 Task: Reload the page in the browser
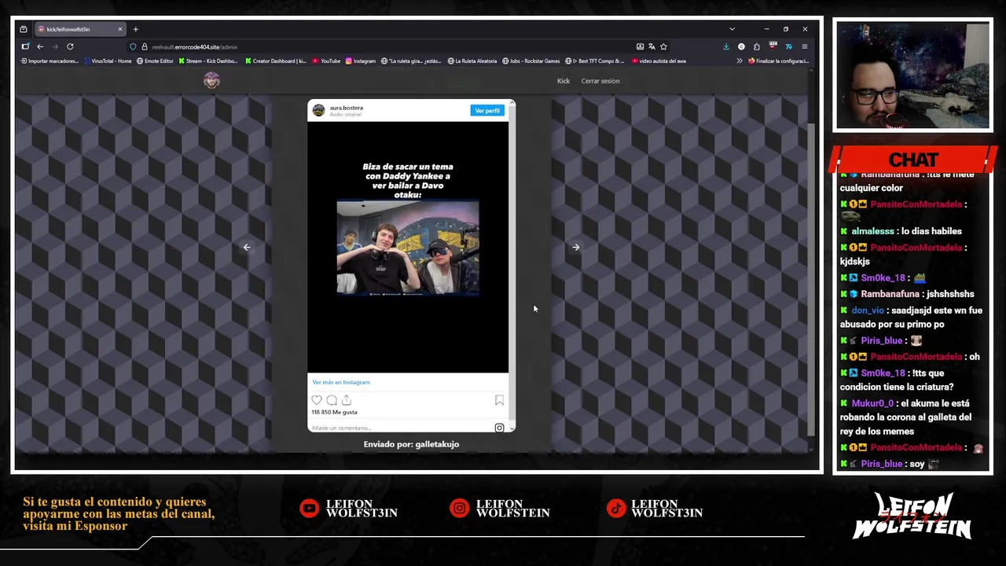tap(70, 46)
